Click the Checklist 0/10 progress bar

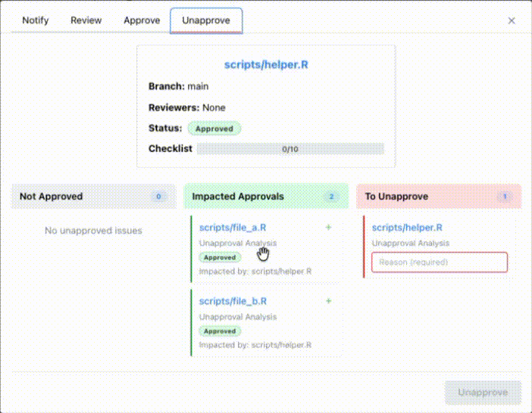point(290,149)
